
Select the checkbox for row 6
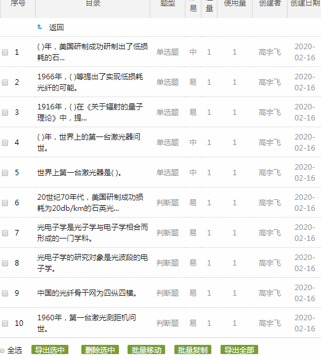pyautogui.click(x=5, y=203)
